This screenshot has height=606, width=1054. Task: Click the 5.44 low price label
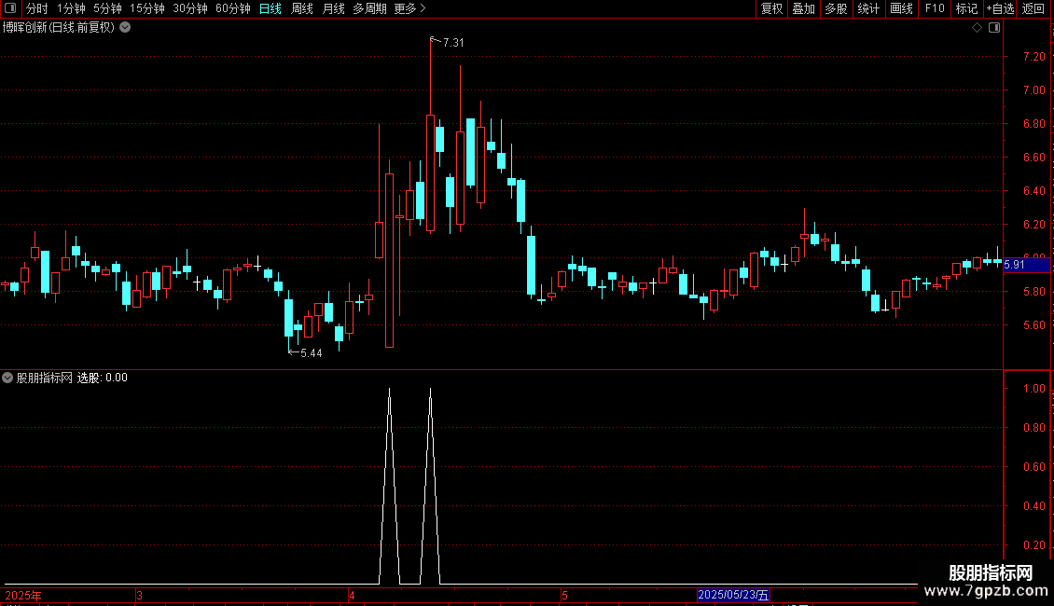coord(312,352)
